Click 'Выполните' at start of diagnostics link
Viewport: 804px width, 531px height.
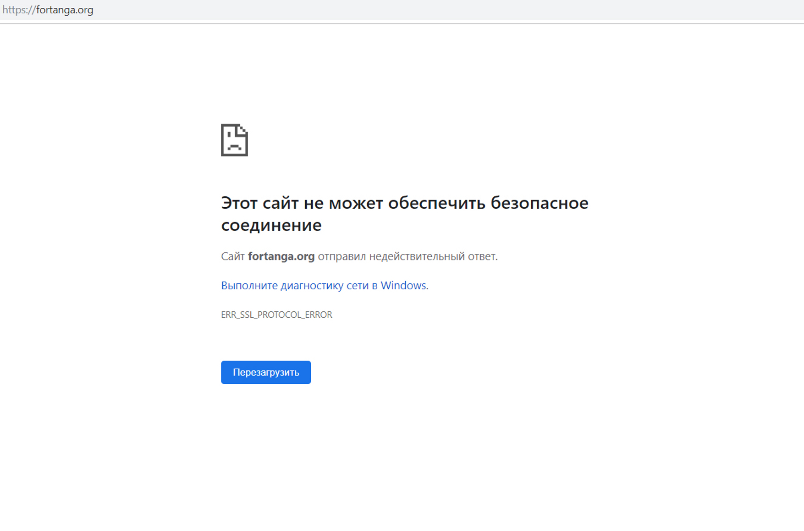249,285
